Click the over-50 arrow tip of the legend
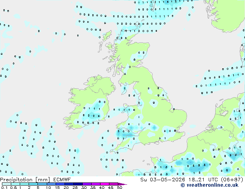Screen dimensions: 245x189 tap(122, 184)
